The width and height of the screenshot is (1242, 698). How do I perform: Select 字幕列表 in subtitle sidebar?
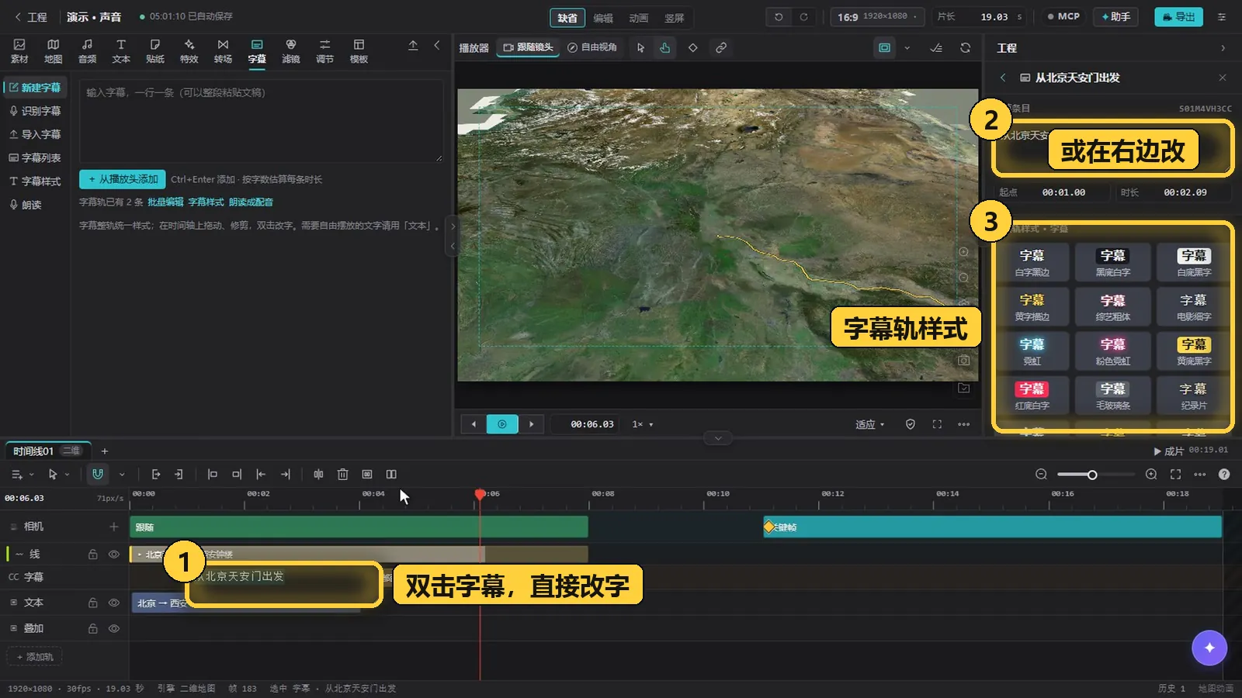click(35, 157)
